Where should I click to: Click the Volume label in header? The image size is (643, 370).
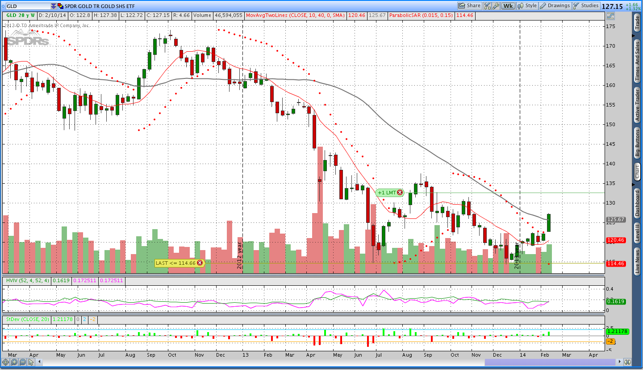pos(202,16)
